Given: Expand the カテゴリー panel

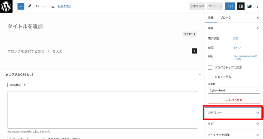Looking at the screenshot, I should tap(234, 113).
